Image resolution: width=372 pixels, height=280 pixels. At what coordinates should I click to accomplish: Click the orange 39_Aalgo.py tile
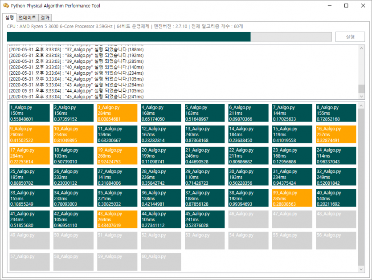pos(292,198)
